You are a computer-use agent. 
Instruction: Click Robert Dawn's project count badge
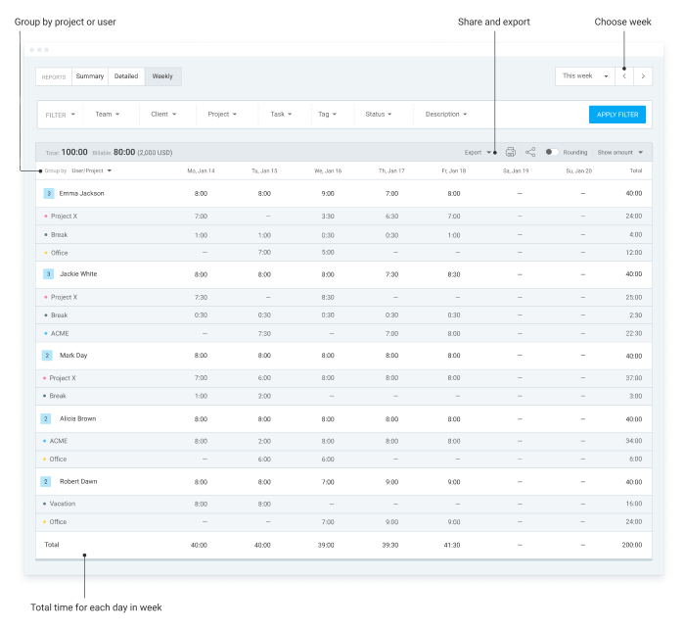46,482
